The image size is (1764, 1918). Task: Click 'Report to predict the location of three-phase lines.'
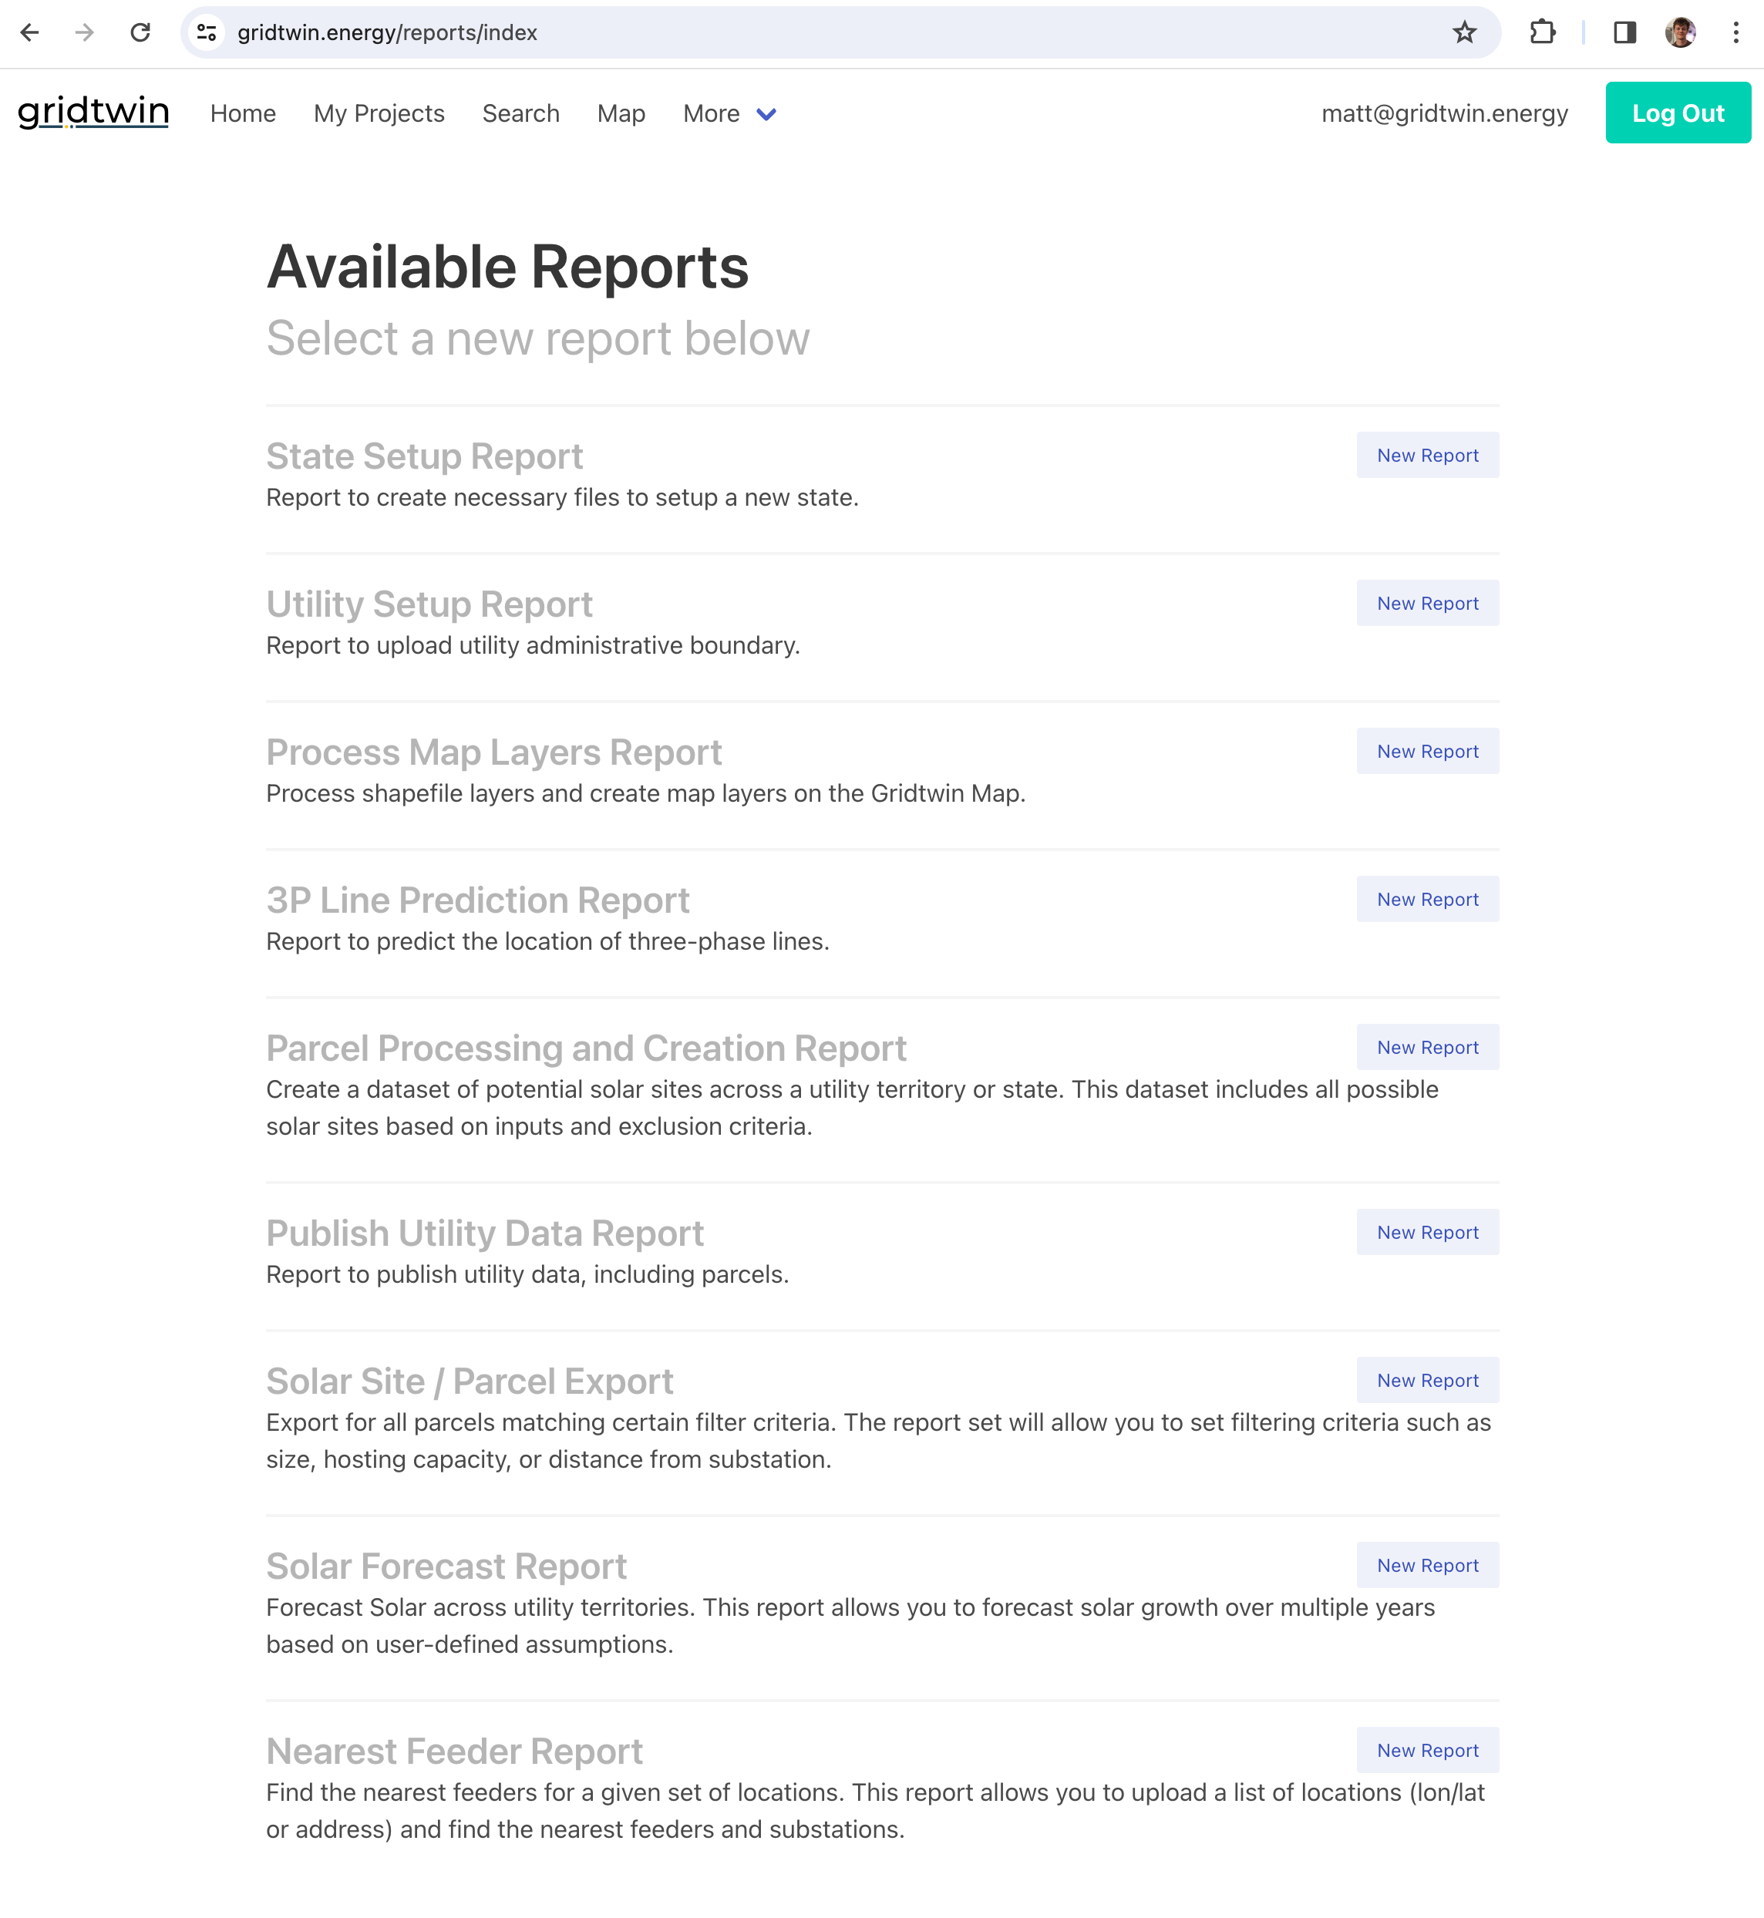pos(548,940)
